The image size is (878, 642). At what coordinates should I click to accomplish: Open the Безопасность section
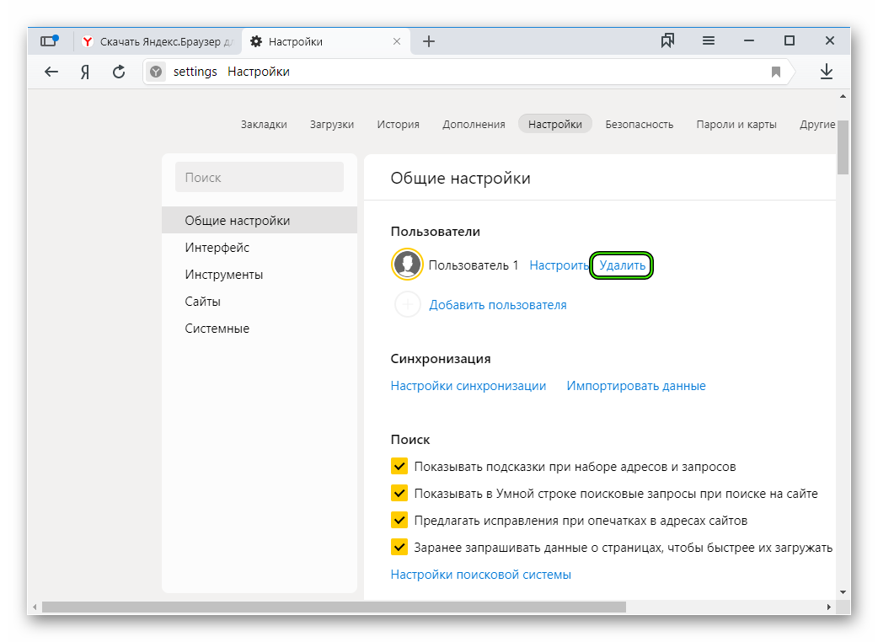click(x=639, y=124)
